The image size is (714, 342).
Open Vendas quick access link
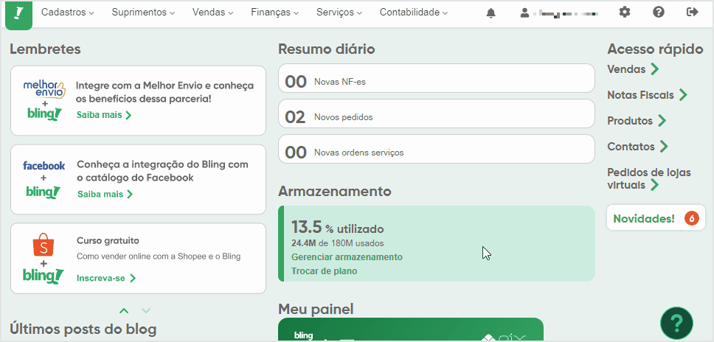click(x=633, y=69)
